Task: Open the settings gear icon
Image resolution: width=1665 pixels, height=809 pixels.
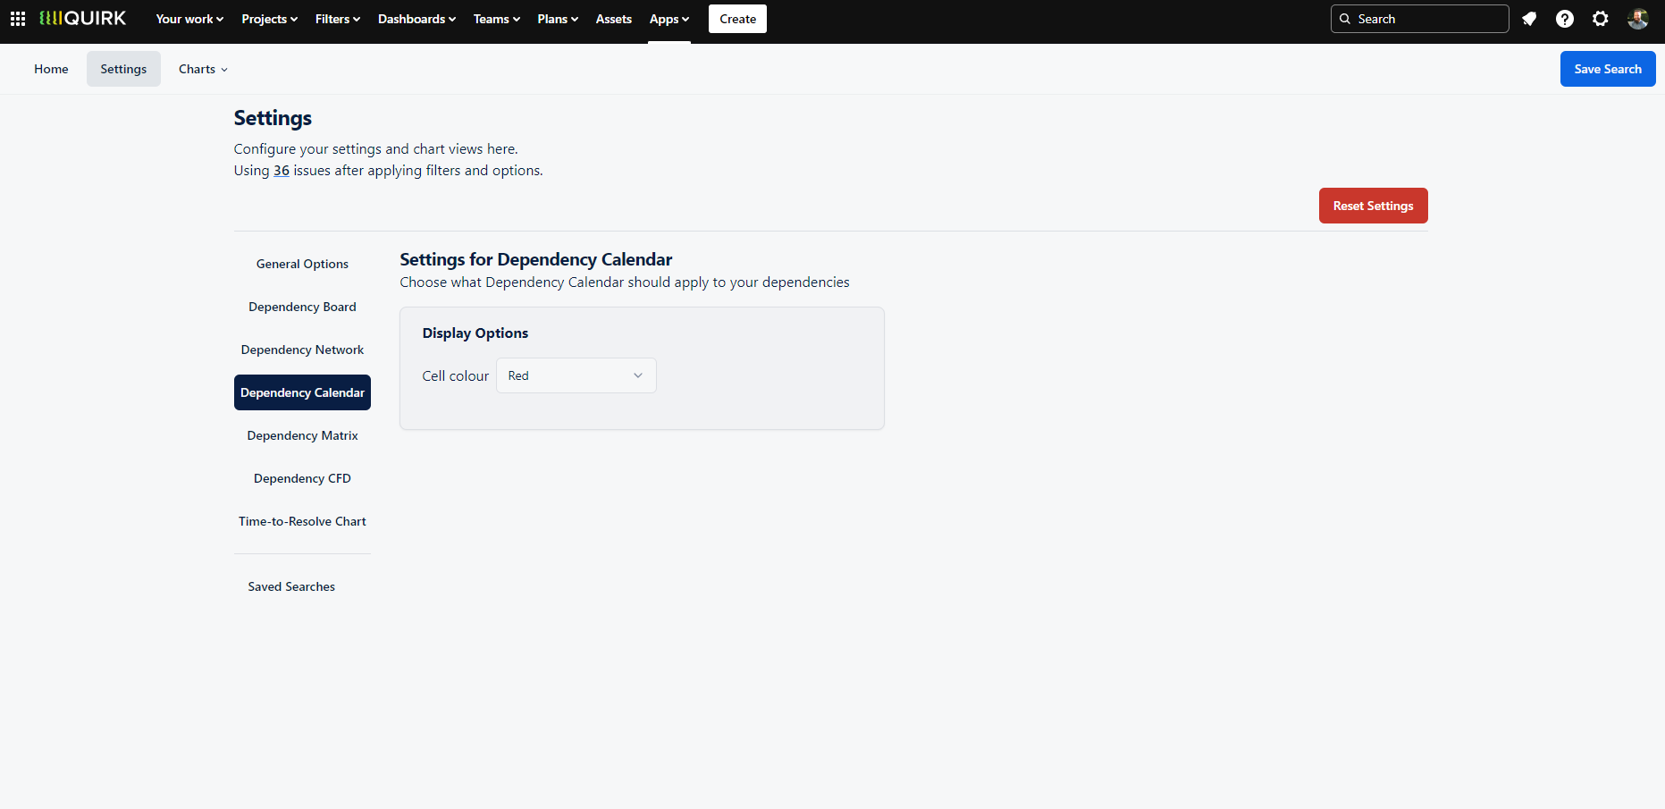Action: (1601, 19)
